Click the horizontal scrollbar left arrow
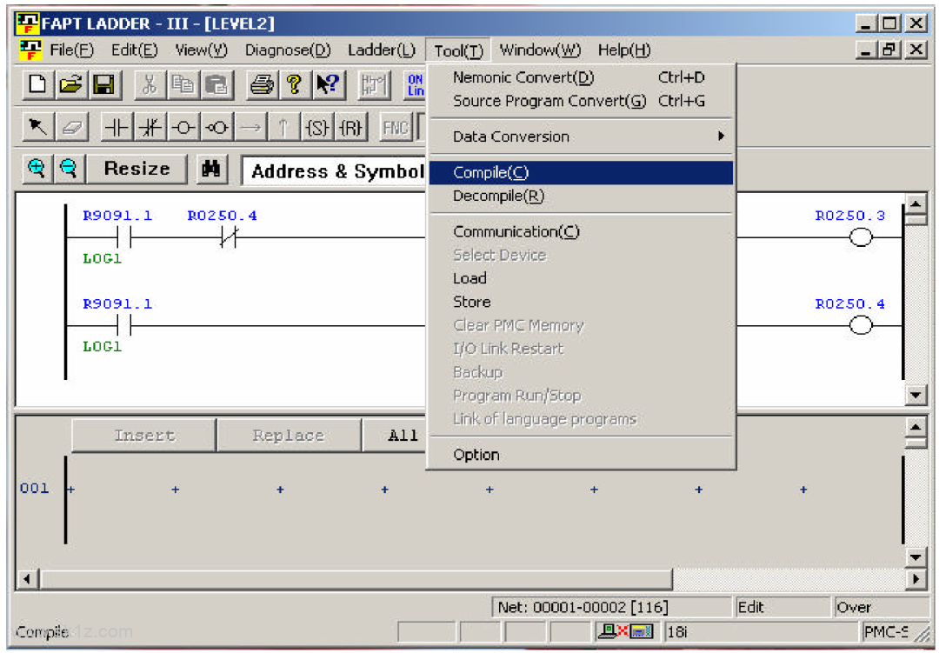 [x=27, y=579]
